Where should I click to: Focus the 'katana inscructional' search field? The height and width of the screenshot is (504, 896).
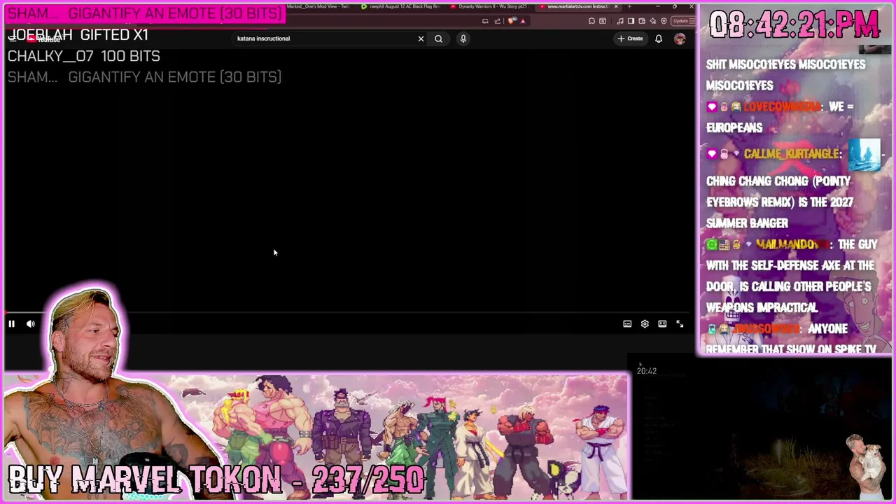[325, 38]
